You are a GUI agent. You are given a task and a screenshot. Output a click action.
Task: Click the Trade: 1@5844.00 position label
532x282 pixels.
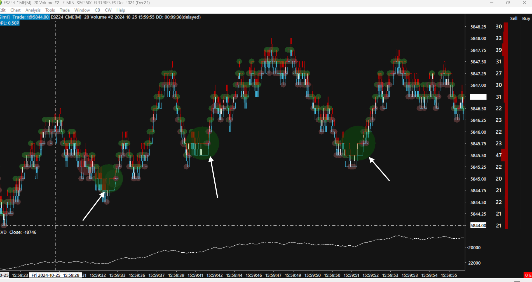(x=31, y=17)
